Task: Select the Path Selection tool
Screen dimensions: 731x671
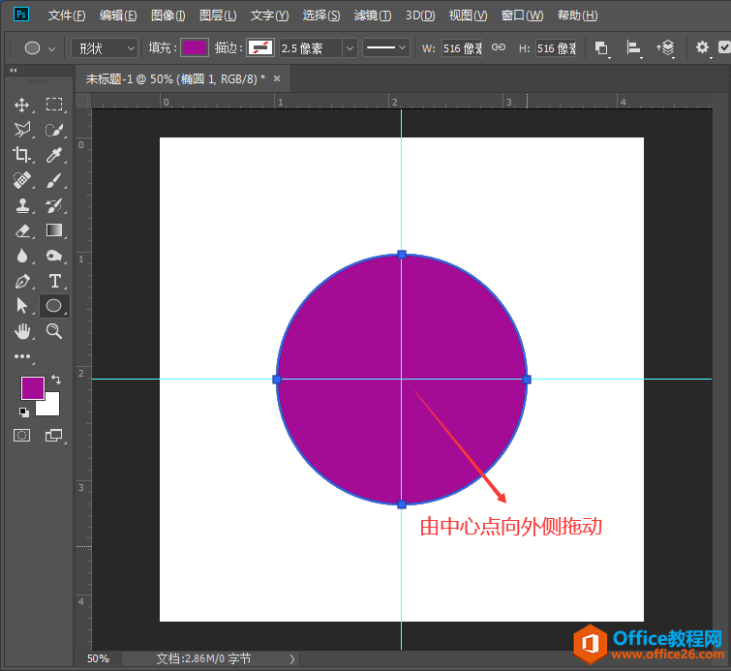Action: tap(22, 306)
